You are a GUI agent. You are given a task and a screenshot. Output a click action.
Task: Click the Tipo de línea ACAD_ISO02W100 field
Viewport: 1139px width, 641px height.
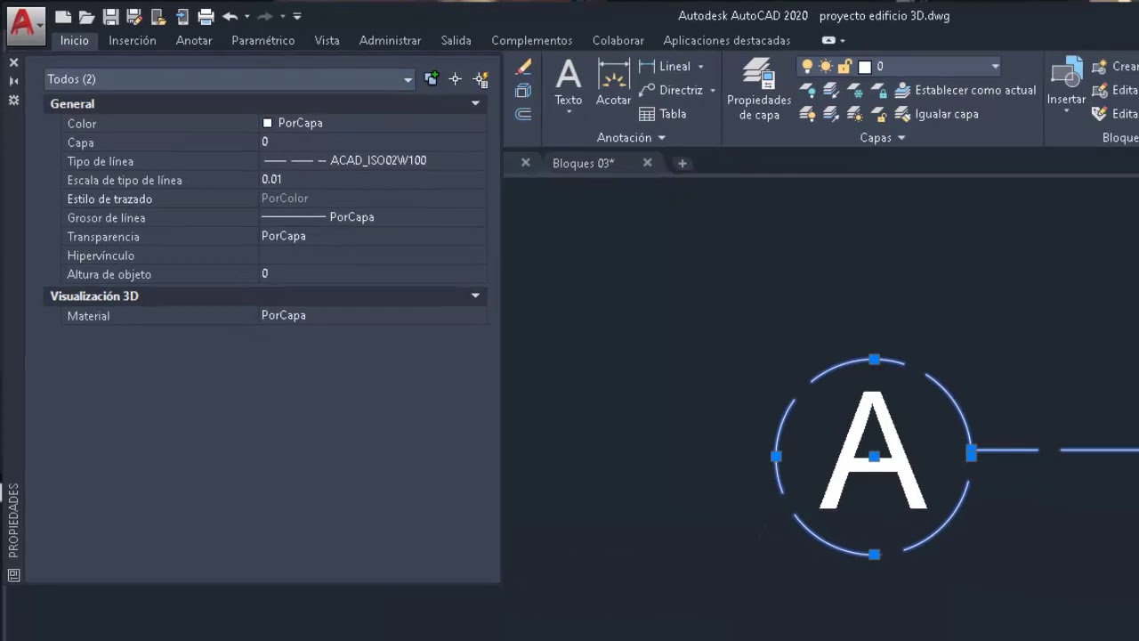(x=373, y=161)
